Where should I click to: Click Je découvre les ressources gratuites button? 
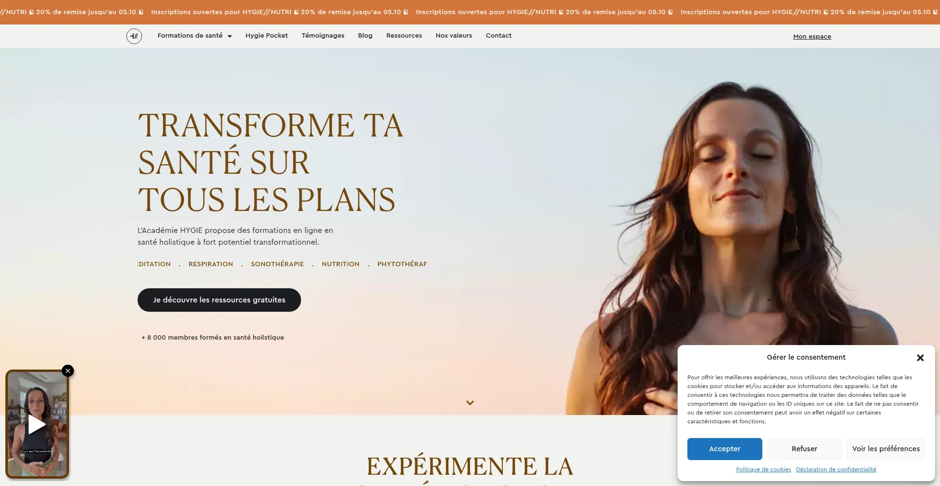(x=219, y=300)
